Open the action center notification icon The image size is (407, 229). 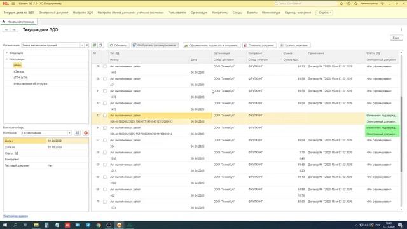click(x=400, y=225)
